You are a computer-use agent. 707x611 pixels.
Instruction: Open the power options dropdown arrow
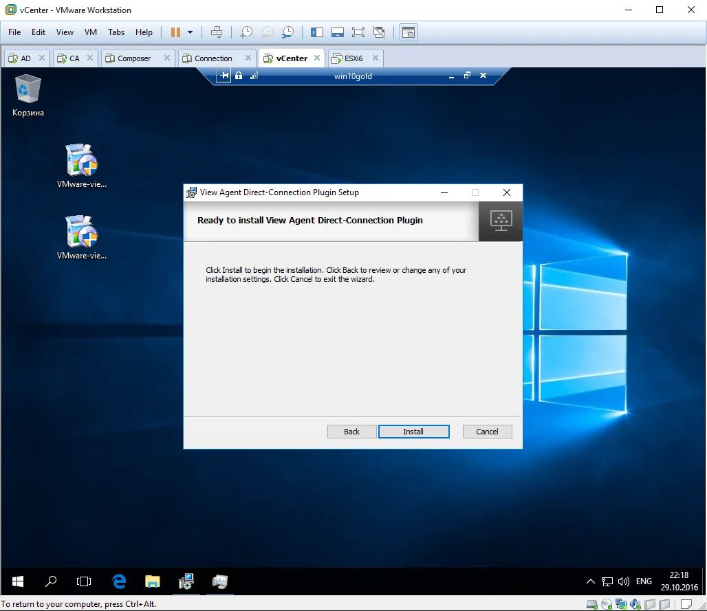click(191, 32)
